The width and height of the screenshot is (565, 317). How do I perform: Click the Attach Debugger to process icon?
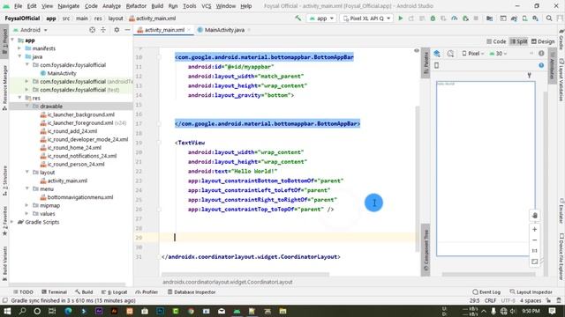click(x=465, y=18)
